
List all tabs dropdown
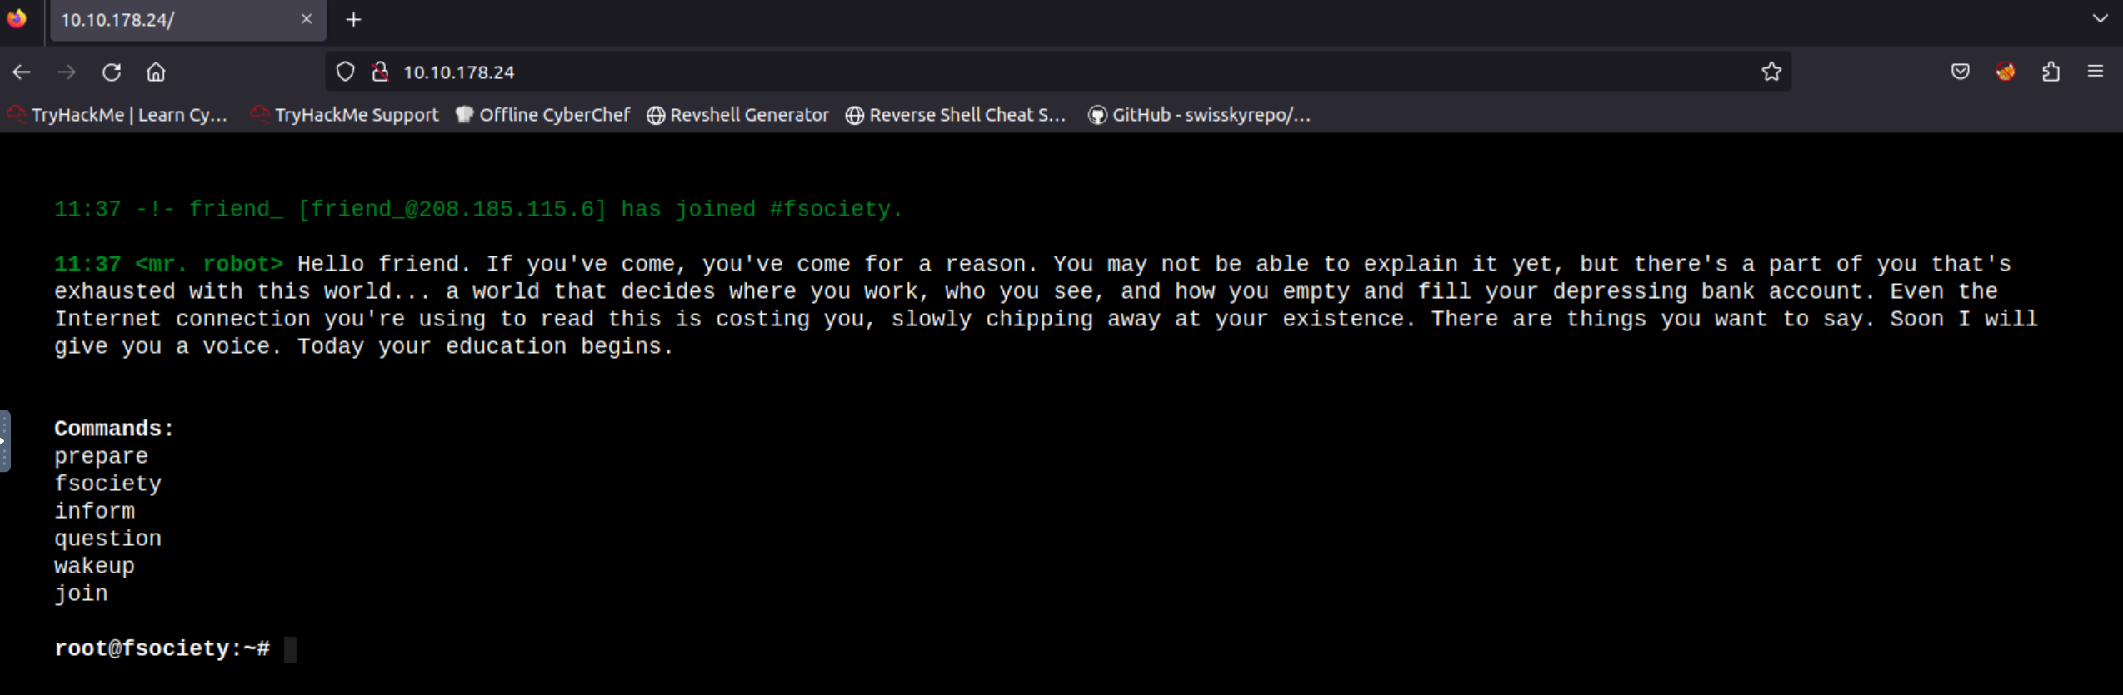(x=2100, y=19)
